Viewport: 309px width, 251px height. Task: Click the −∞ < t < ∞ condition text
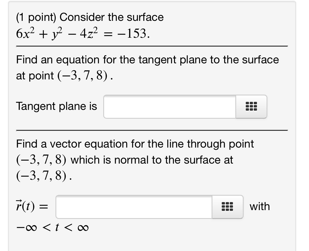(52, 227)
